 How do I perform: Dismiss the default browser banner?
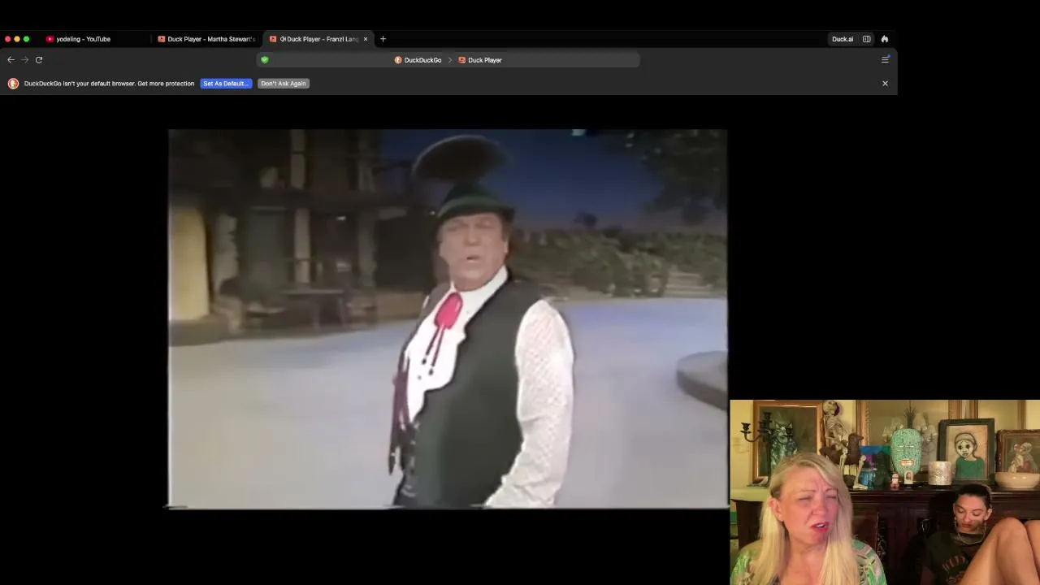click(885, 84)
